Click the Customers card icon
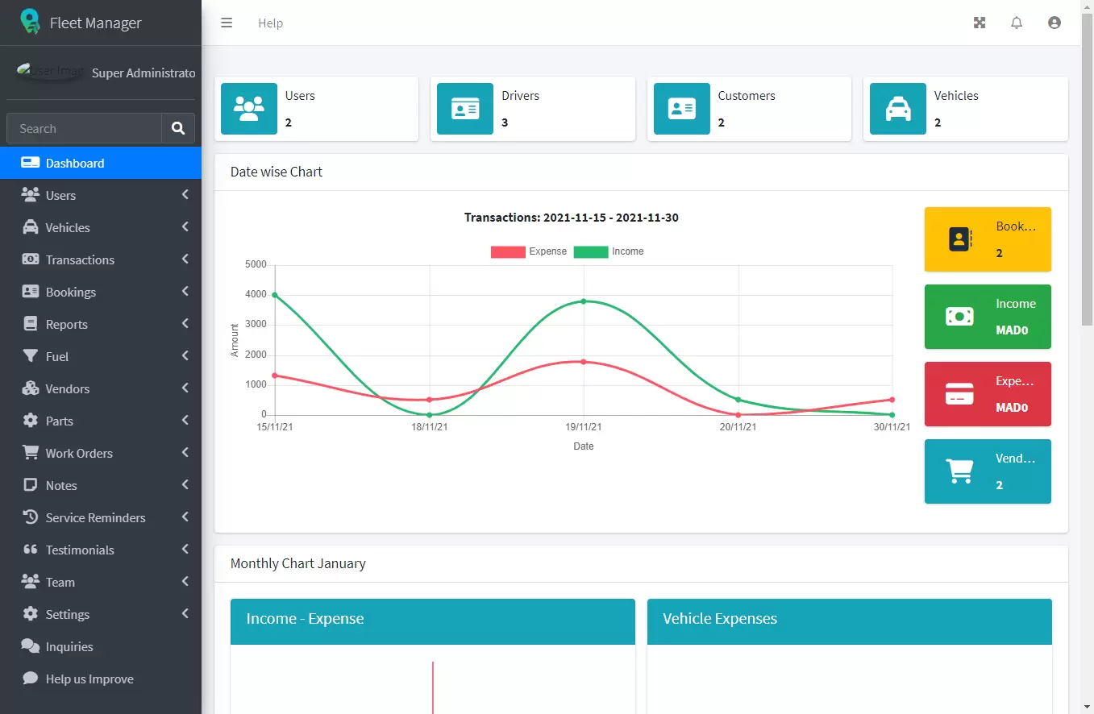The height and width of the screenshot is (714, 1094). tap(682, 109)
